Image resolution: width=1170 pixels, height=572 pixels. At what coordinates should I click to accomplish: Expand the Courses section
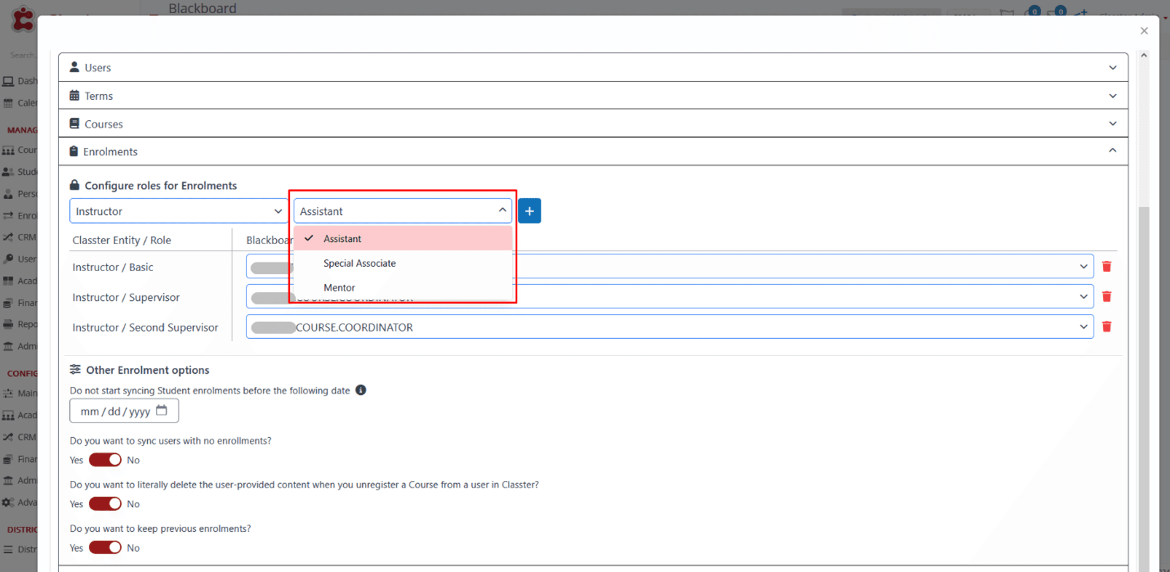point(1113,124)
